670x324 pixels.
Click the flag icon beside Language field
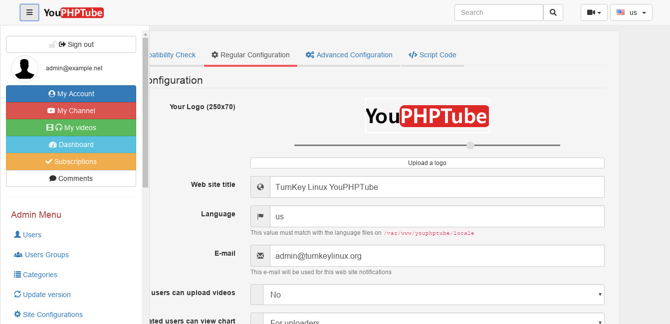(260, 217)
